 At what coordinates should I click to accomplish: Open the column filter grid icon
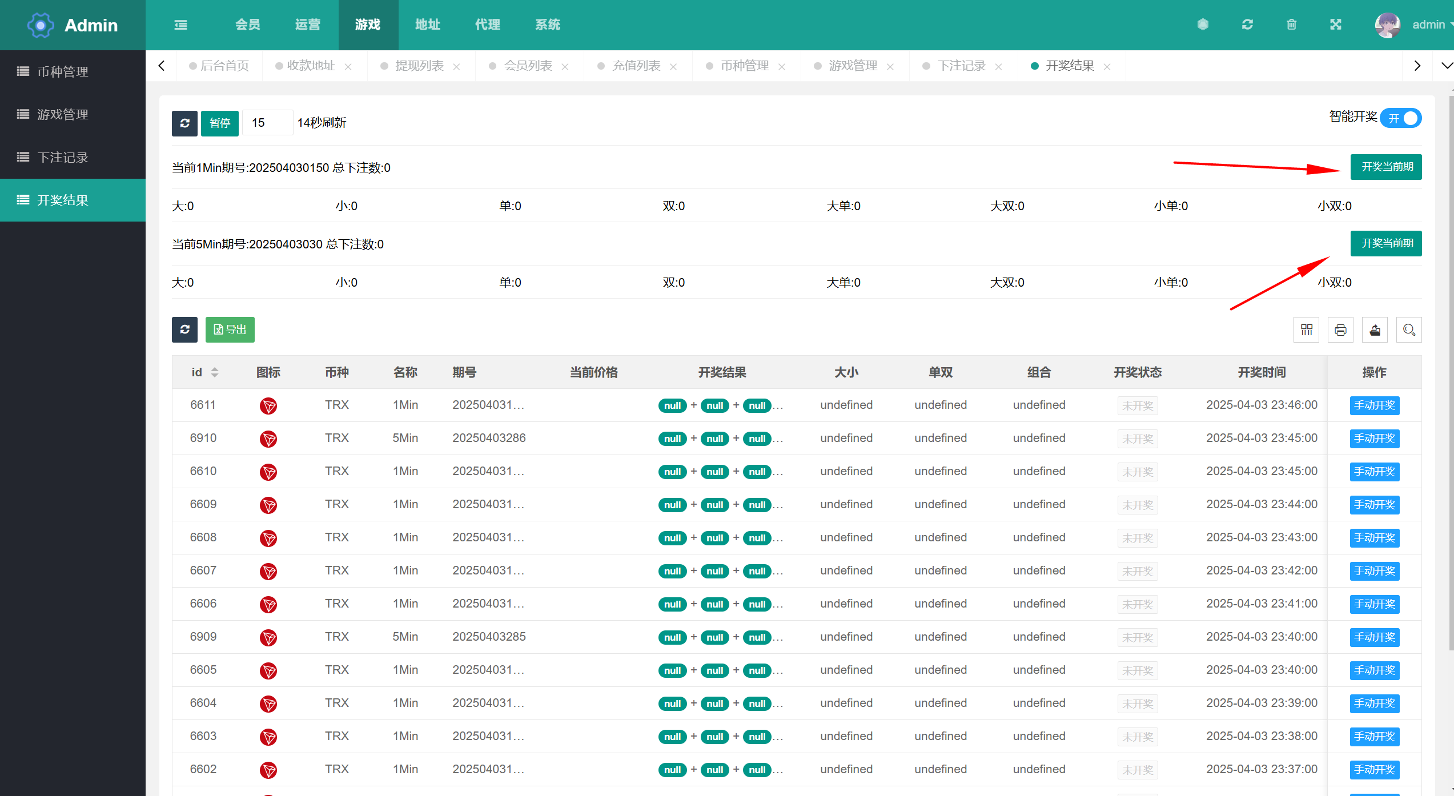(x=1306, y=330)
